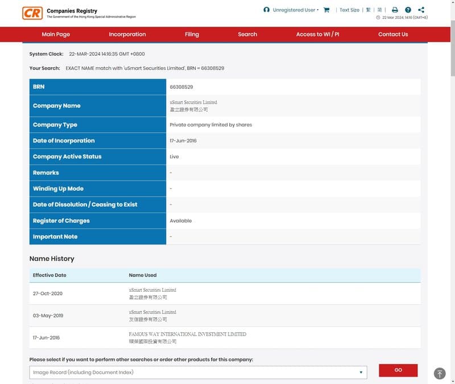Screen dimensions: 455x384
Task: Open the shopping cart
Action: point(326,10)
